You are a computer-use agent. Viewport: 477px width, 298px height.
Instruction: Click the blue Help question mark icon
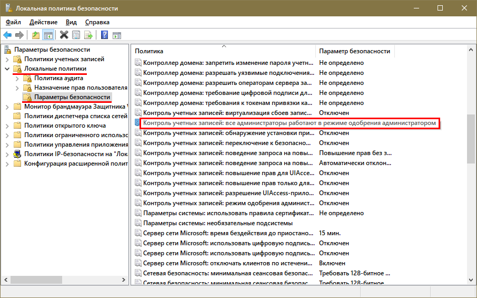pos(104,35)
